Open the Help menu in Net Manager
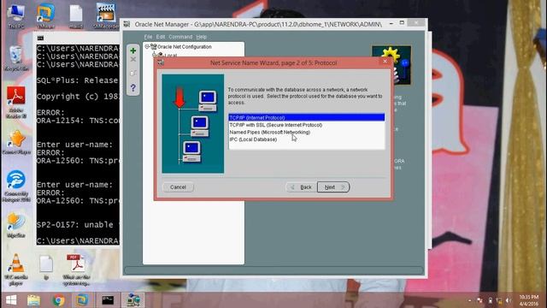547x308 pixels. pyautogui.click(x=202, y=37)
